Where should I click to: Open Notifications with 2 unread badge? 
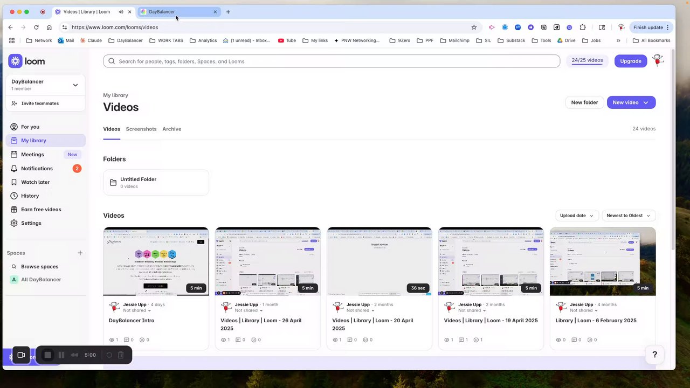45,168
